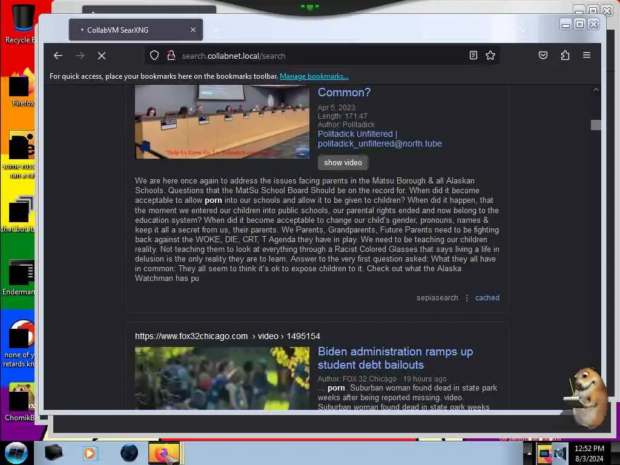Open the 'none of y' desktop icon

19,344
